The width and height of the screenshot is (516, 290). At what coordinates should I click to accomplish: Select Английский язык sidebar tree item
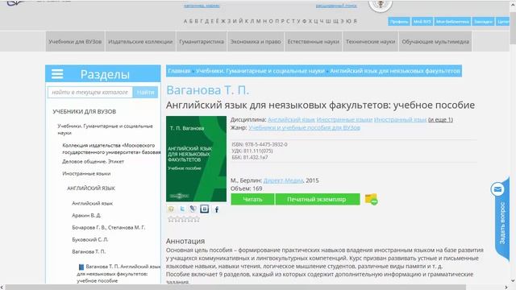pyautogui.click(x=92, y=204)
